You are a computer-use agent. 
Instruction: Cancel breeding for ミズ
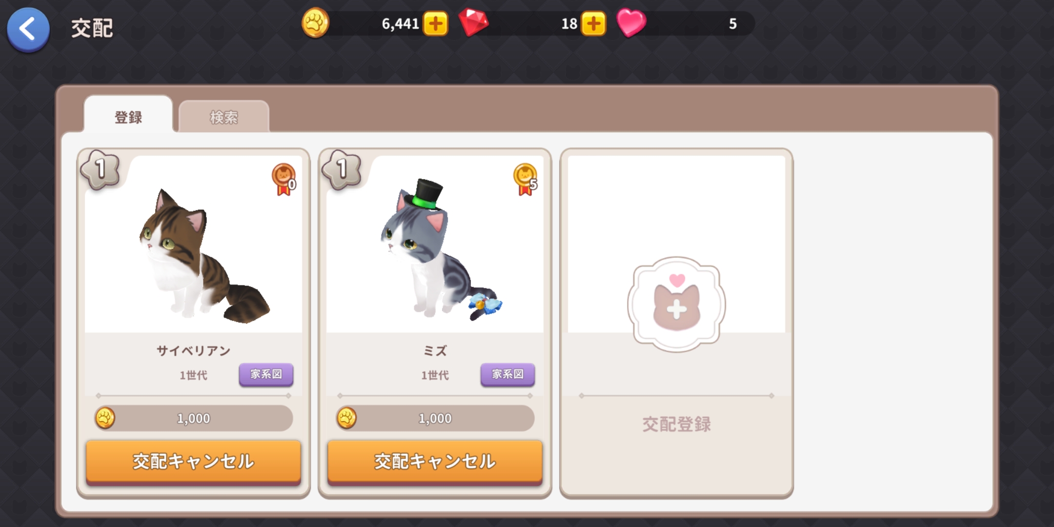(435, 462)
